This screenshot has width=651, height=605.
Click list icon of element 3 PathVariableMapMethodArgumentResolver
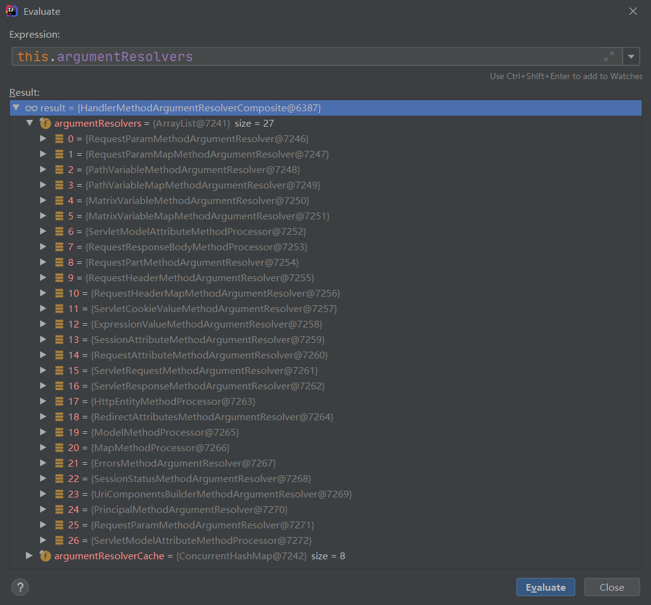59,185
